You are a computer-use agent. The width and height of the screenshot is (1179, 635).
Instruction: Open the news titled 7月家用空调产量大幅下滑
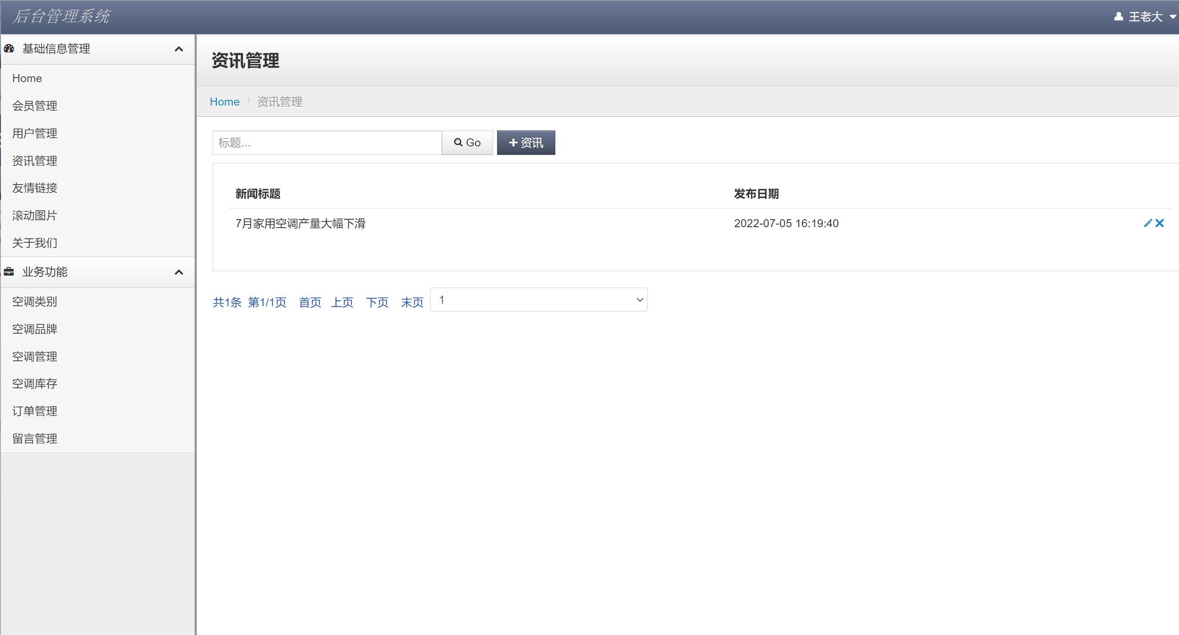click(300, 223)
